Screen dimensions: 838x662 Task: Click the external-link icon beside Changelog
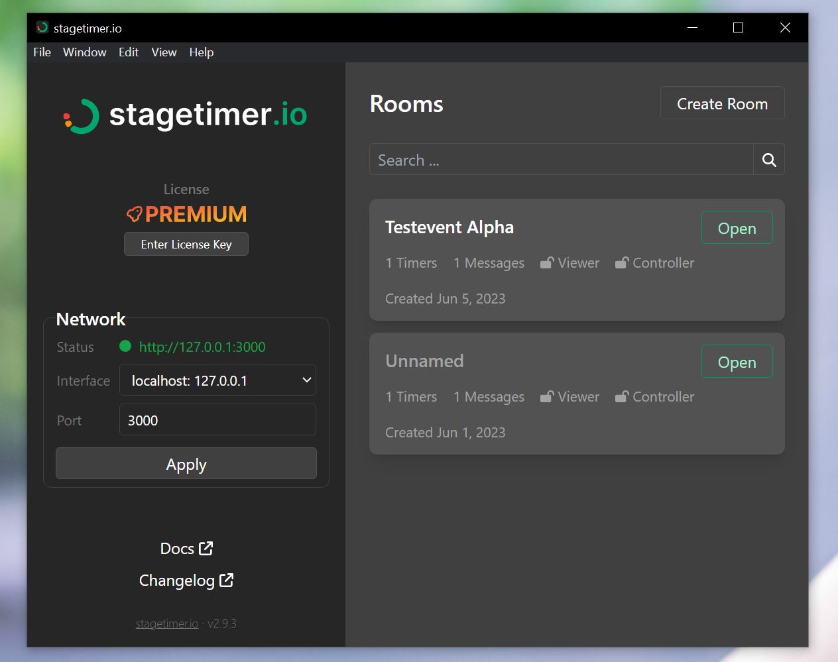[x=227, y=580]
